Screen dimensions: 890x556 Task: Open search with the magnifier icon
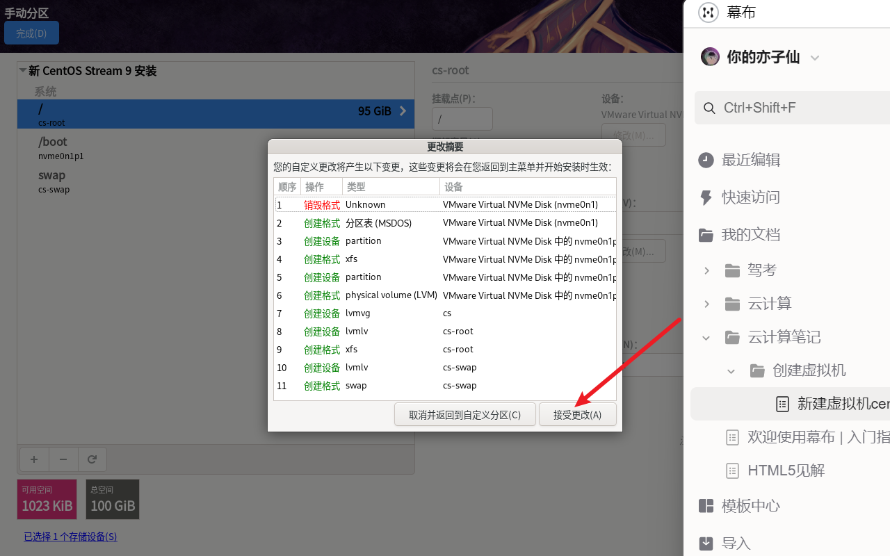[x=709, y=108]
